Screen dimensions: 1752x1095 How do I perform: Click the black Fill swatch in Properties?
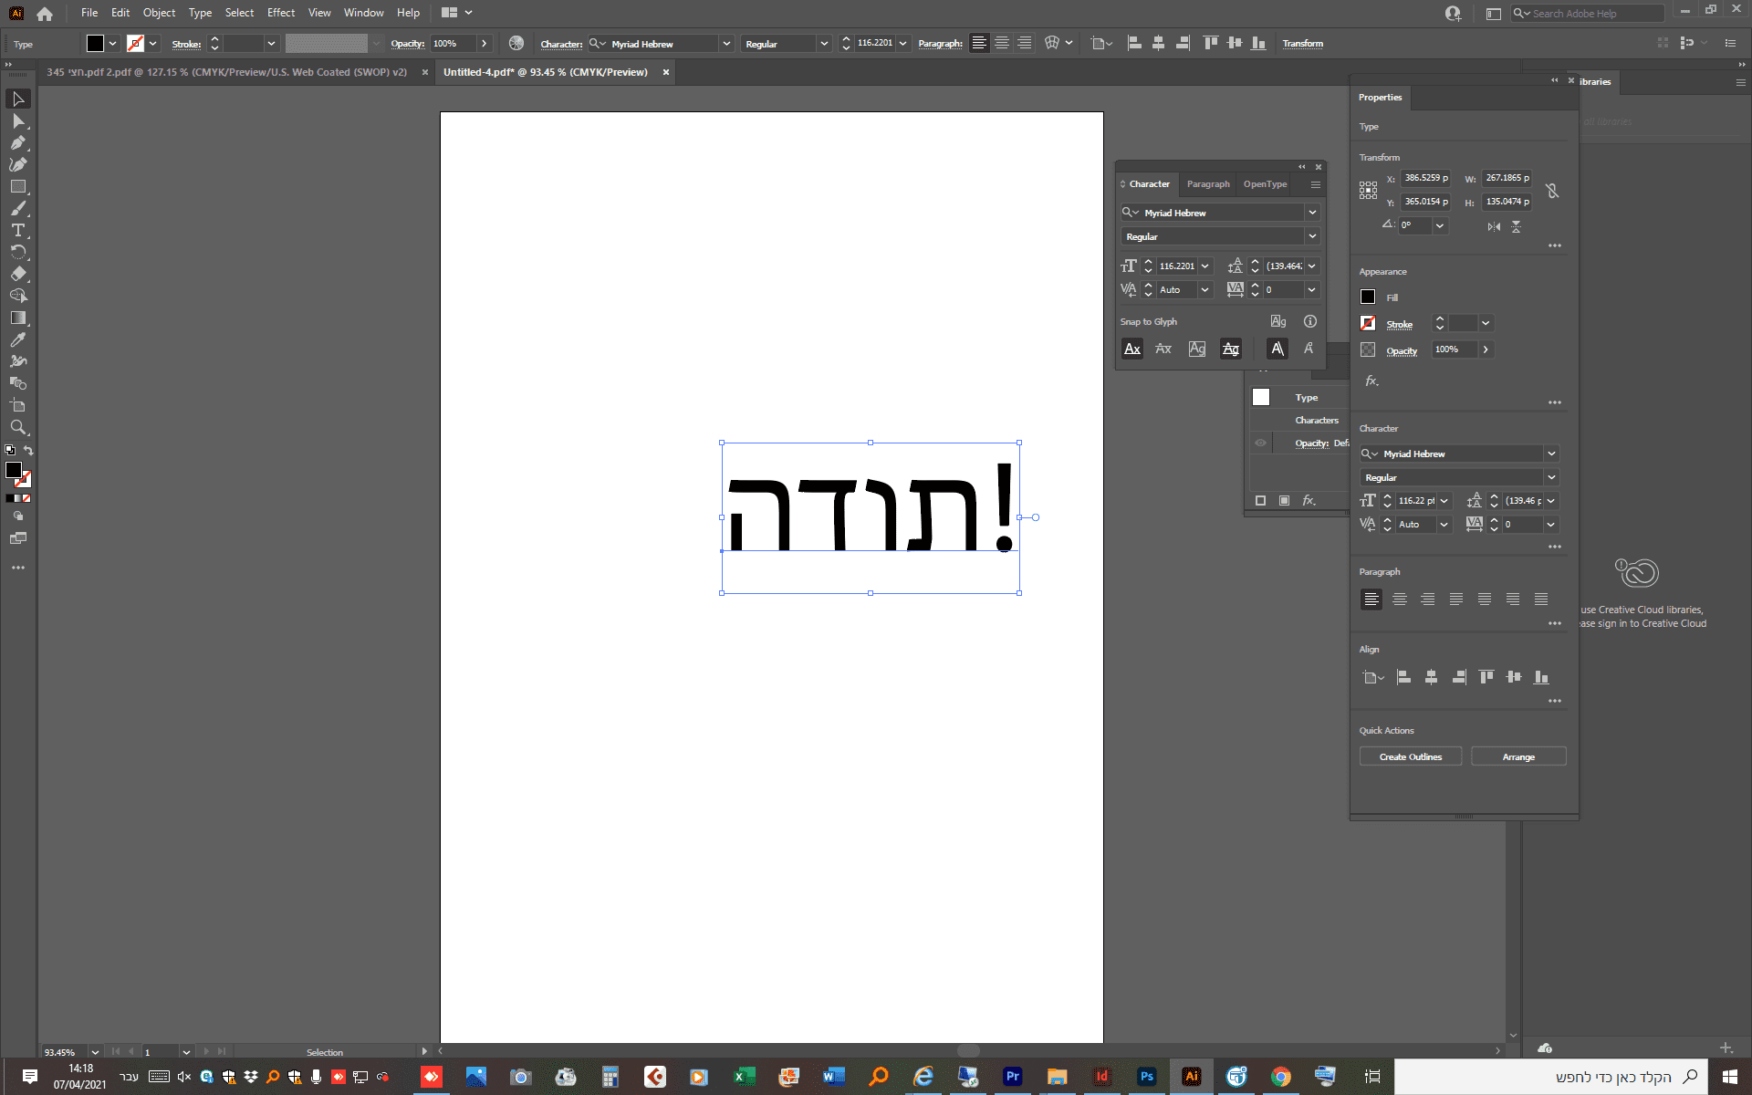click(x=1367, y=297)
